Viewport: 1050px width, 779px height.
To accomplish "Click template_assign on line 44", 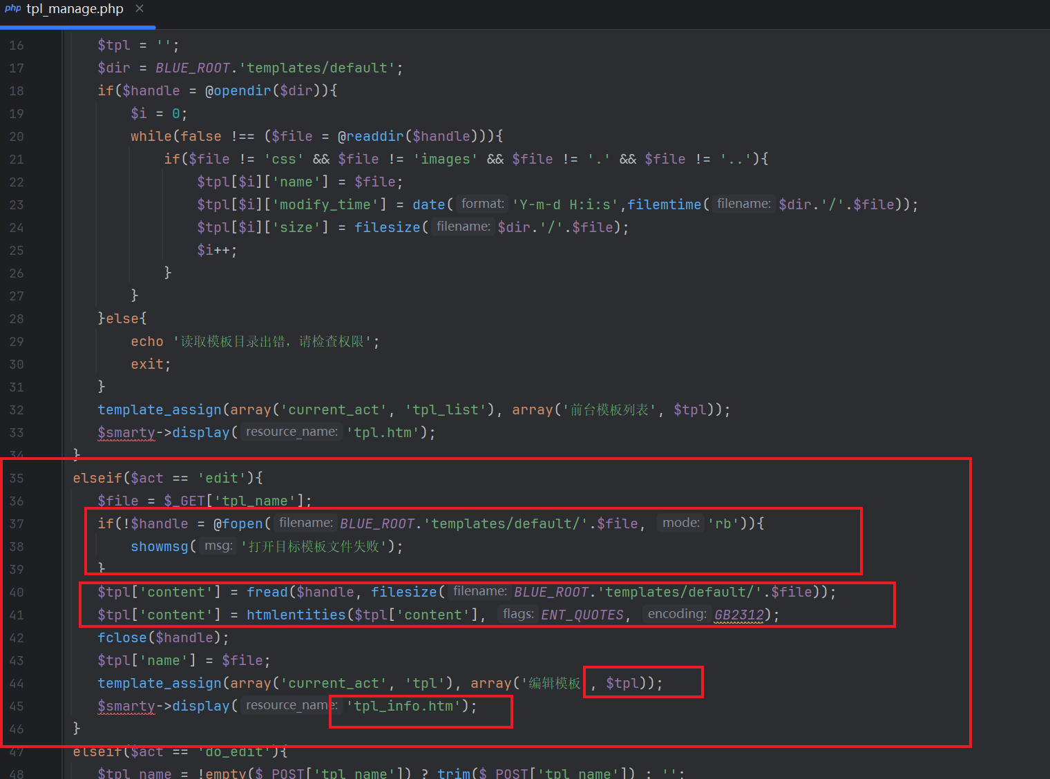I will (x=160, y=683).
